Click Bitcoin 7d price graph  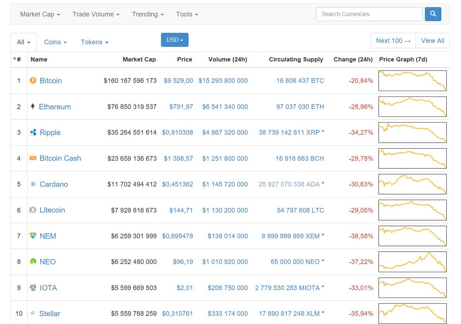pos(412,81)
